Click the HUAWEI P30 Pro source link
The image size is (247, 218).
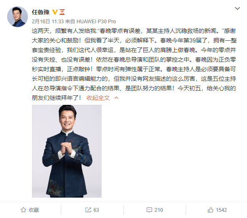click(96, 21)
